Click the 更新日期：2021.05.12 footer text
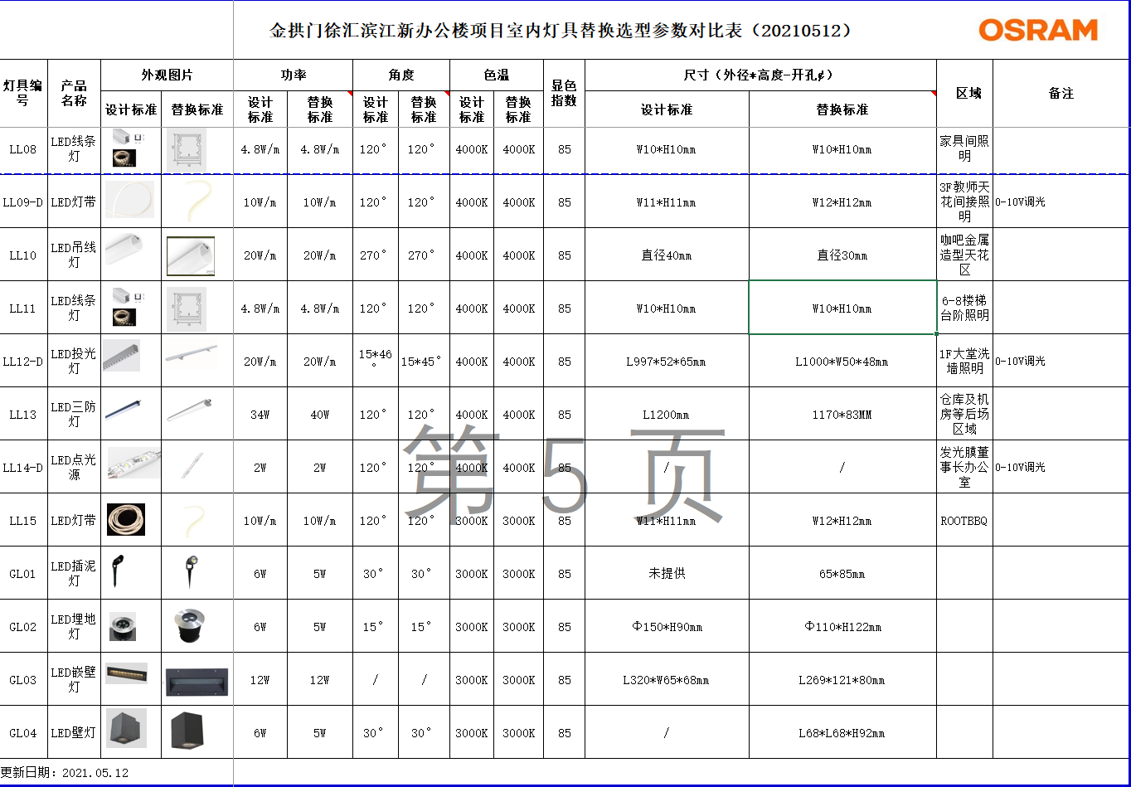This screenshot has width=1131, height=787. tap(65, 772)
